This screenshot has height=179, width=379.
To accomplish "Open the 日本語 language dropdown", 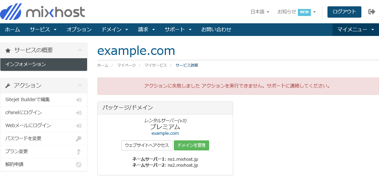I will coord(260,12).
